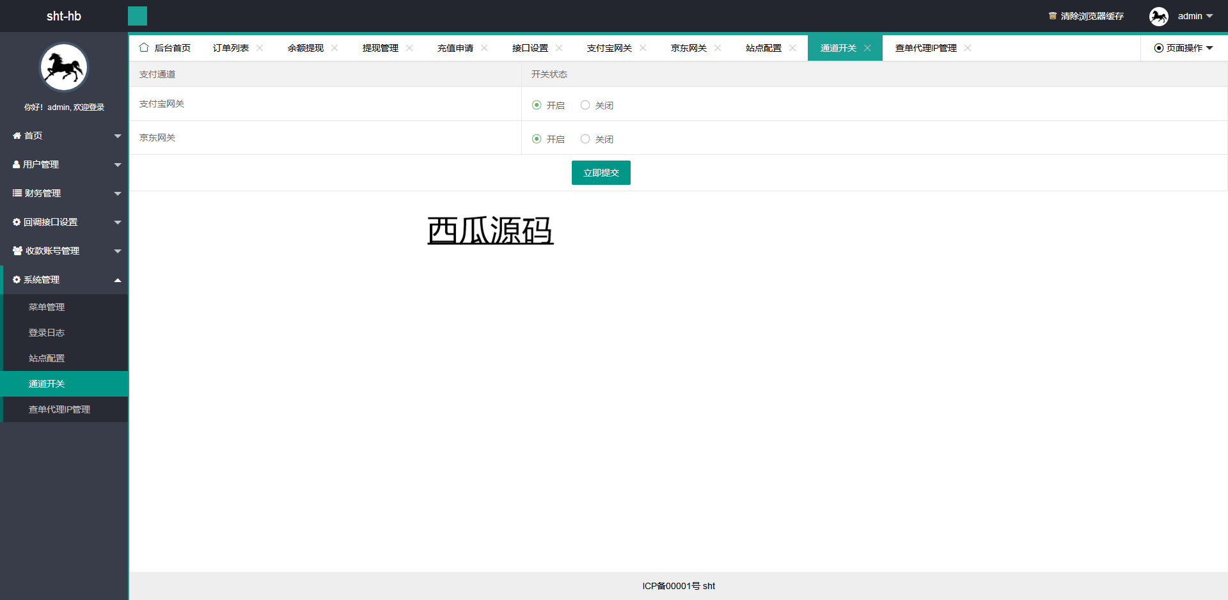Close the active 通道开关 tab

click(x=867, y=48)
